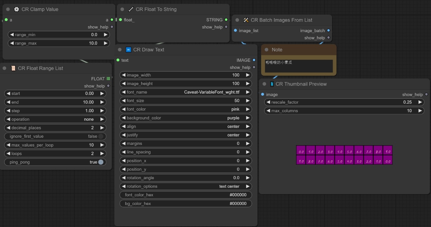Image resolution: width=431 pixels, height=227 pixels.
Task: Enable the ignore_first_value toggle
Action: 101,136
